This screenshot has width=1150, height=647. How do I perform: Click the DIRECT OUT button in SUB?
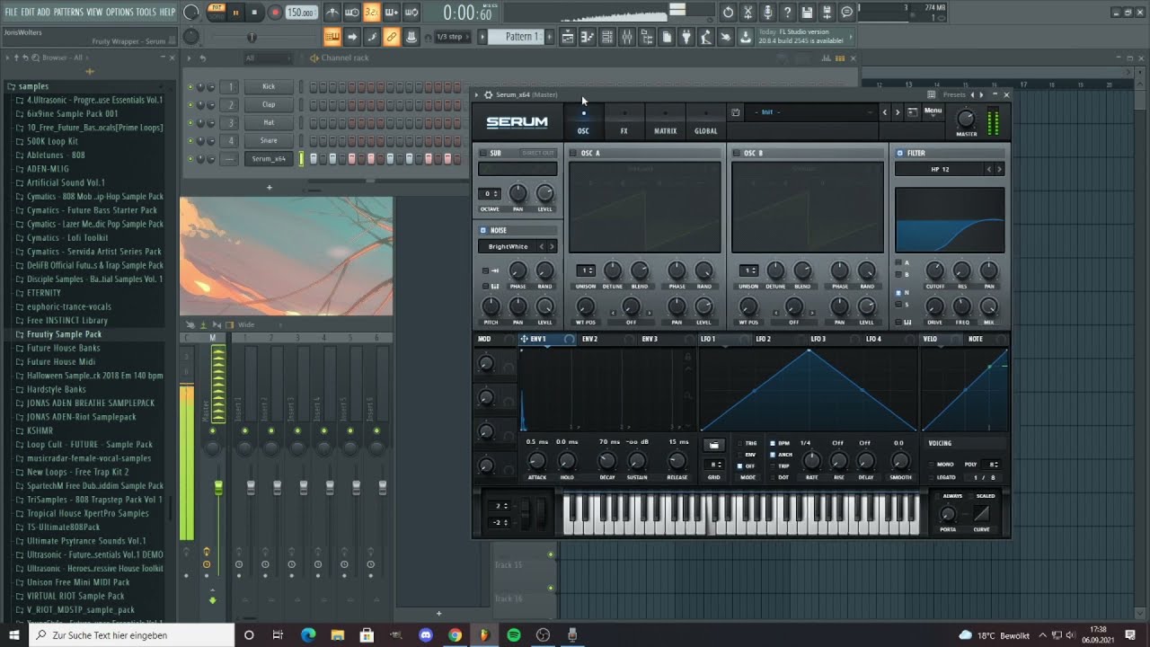538,153
